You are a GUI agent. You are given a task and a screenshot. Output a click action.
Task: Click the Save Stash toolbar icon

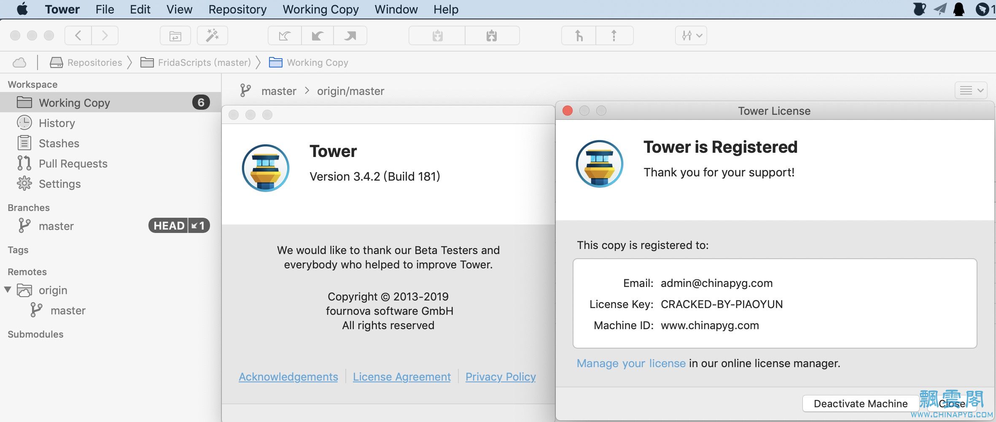point(437,35)
